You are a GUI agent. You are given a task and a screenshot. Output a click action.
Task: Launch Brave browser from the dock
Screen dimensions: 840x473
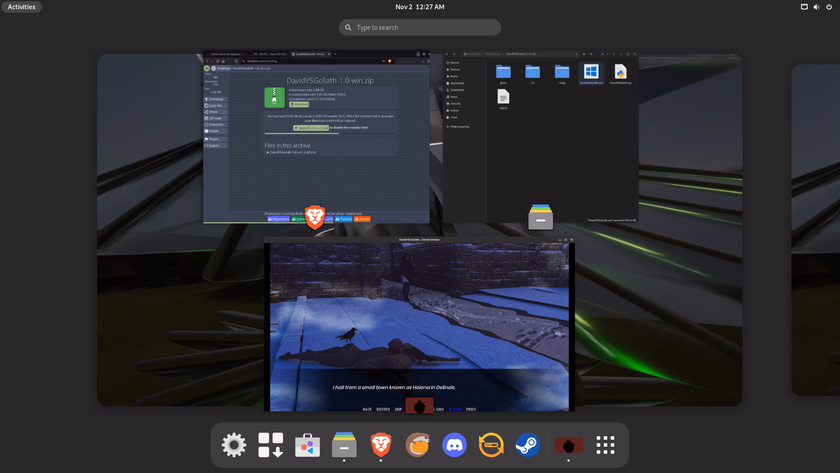click(x=381, y=445)
